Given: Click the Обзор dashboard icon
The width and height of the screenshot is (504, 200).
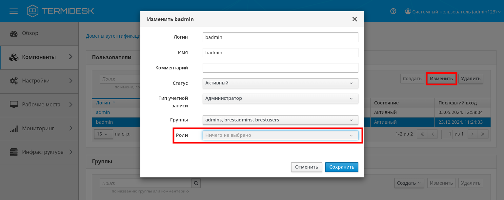Looking at the screenshot, I should (14, 33).
